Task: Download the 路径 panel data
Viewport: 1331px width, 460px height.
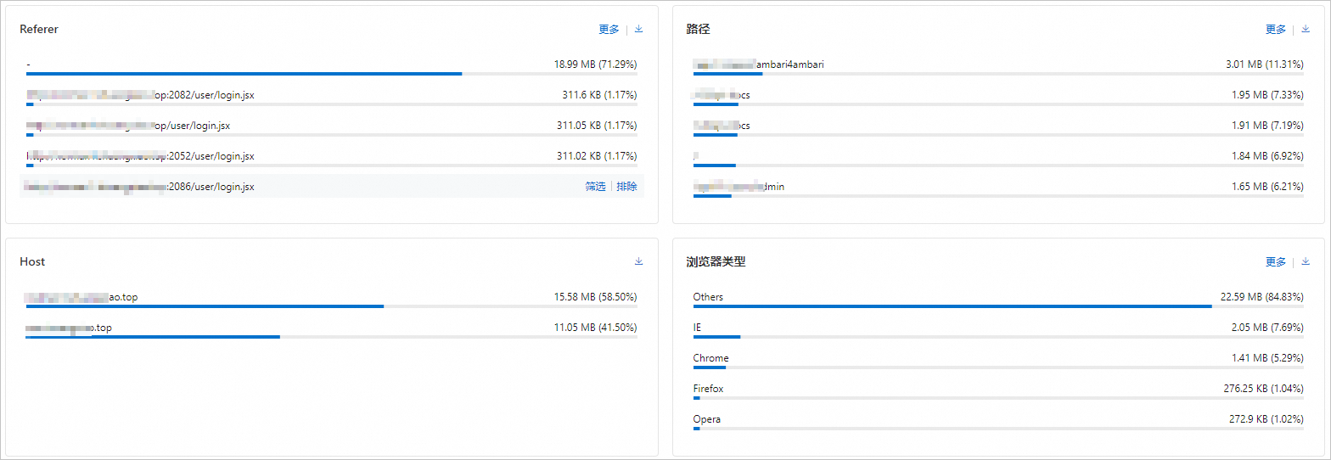Action: (x=1306, y=29)
